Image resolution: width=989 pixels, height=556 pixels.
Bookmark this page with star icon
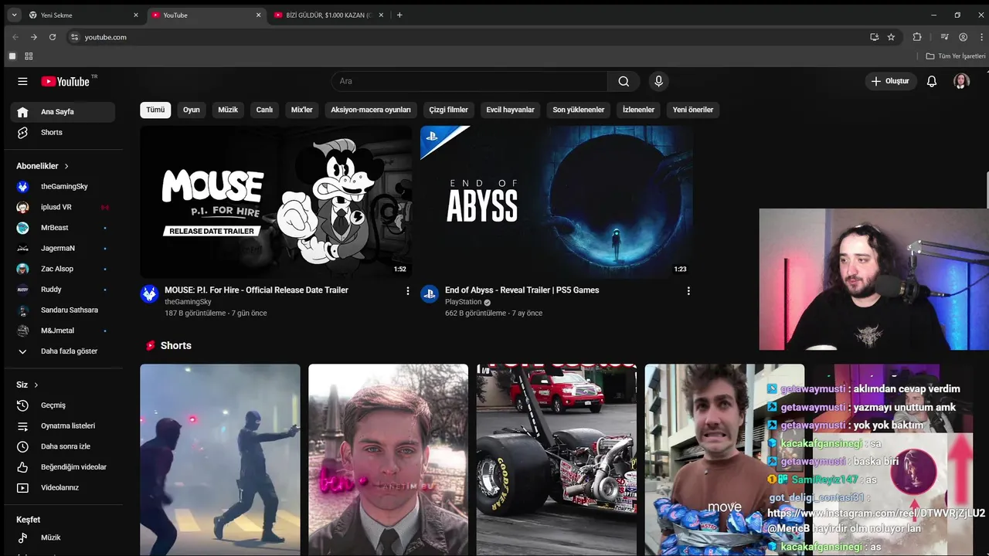[x=891, y=37]
